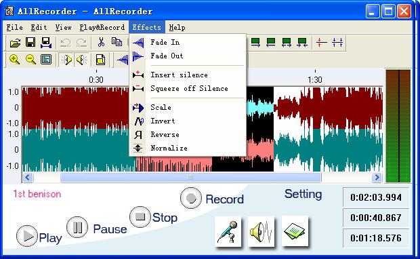
Task: Click the blue vertical arrows toolbar icon
Action: tap(337, 43)
